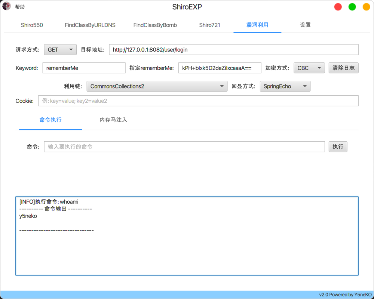Viewport: 374px width, 299px height.
Task: Open the CBC encryption mode dropdown
Action: pos(309,68)
